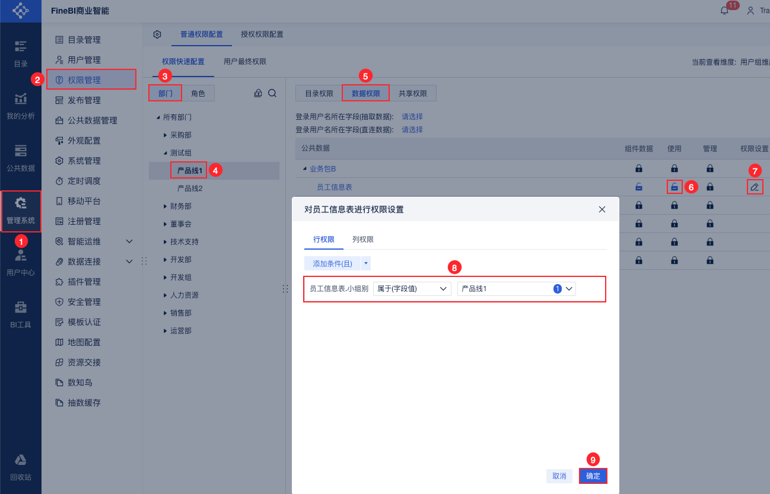Toggle 管理 lock for 员工信息表
The image size is (770, 494).
pos(710,187)
